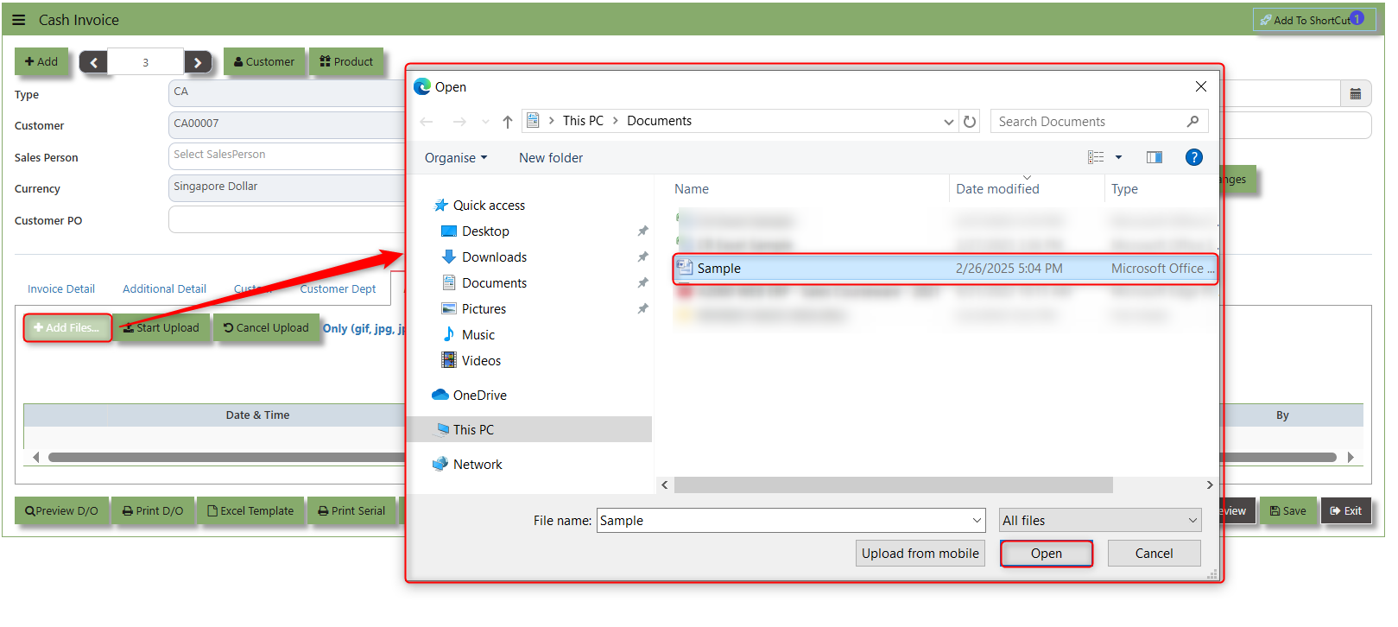The height and width of the screenshot is (627, 1398).
Task: Click the Search Documents field
Action: 1088,122
